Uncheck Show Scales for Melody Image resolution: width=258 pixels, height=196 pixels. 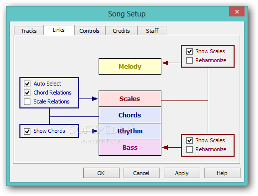[189, 51]
